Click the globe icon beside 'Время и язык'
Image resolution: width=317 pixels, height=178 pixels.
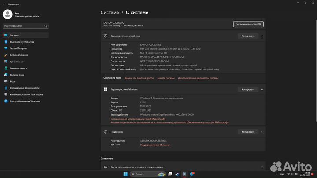(x=6, y=75)
